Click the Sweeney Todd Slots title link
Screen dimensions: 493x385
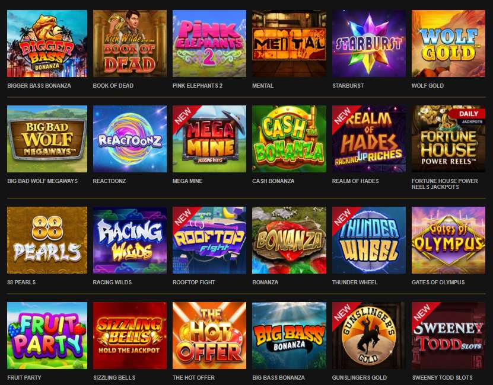(442, 377)
